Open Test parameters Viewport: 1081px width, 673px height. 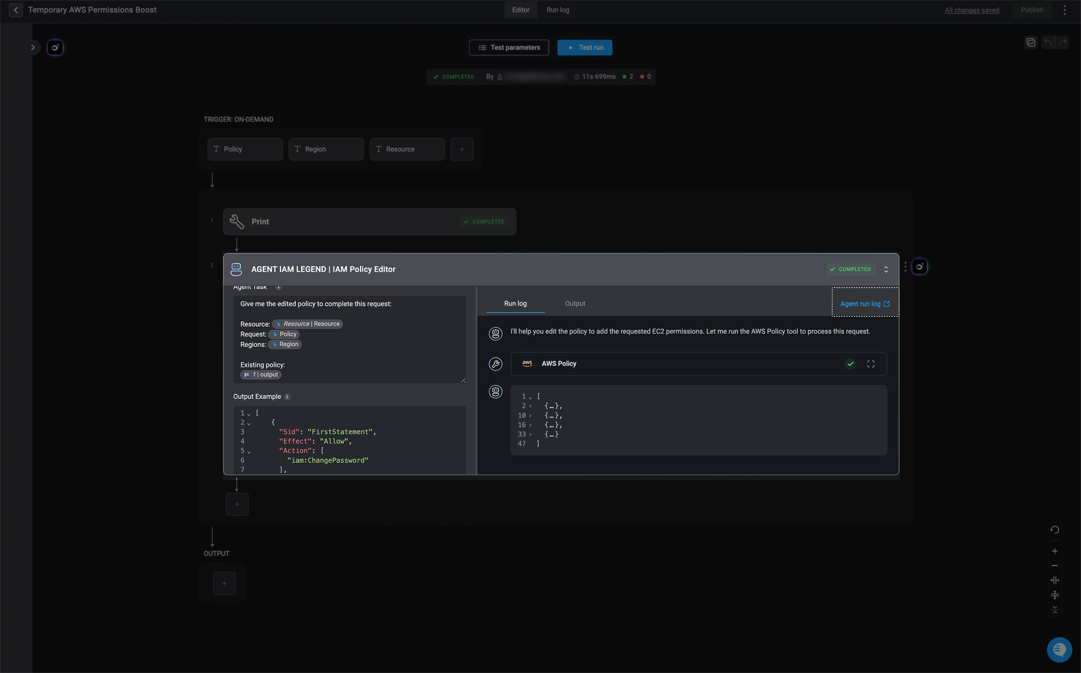[509, 48]
